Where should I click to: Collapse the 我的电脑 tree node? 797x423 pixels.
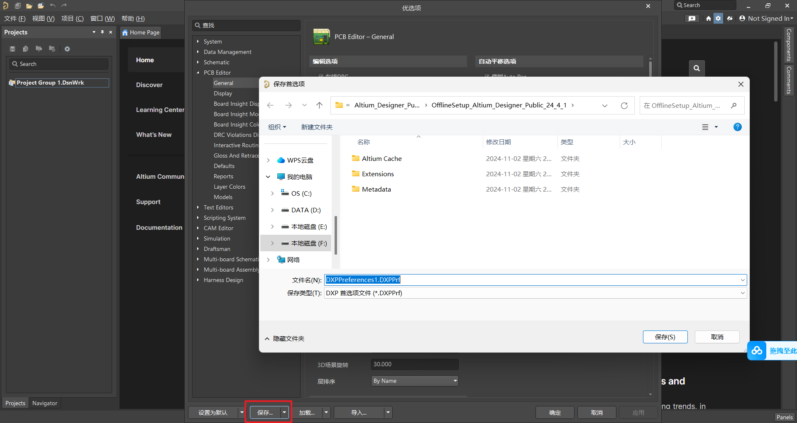point(268,177)
